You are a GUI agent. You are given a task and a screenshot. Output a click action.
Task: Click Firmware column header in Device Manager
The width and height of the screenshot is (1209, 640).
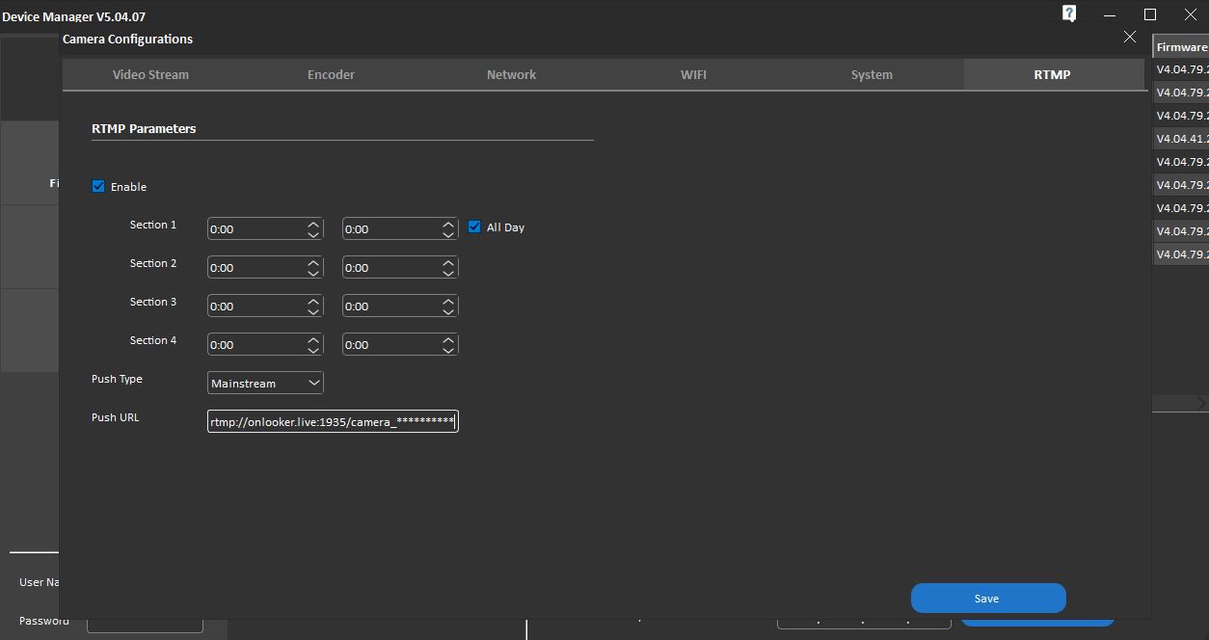(1181, 46)
